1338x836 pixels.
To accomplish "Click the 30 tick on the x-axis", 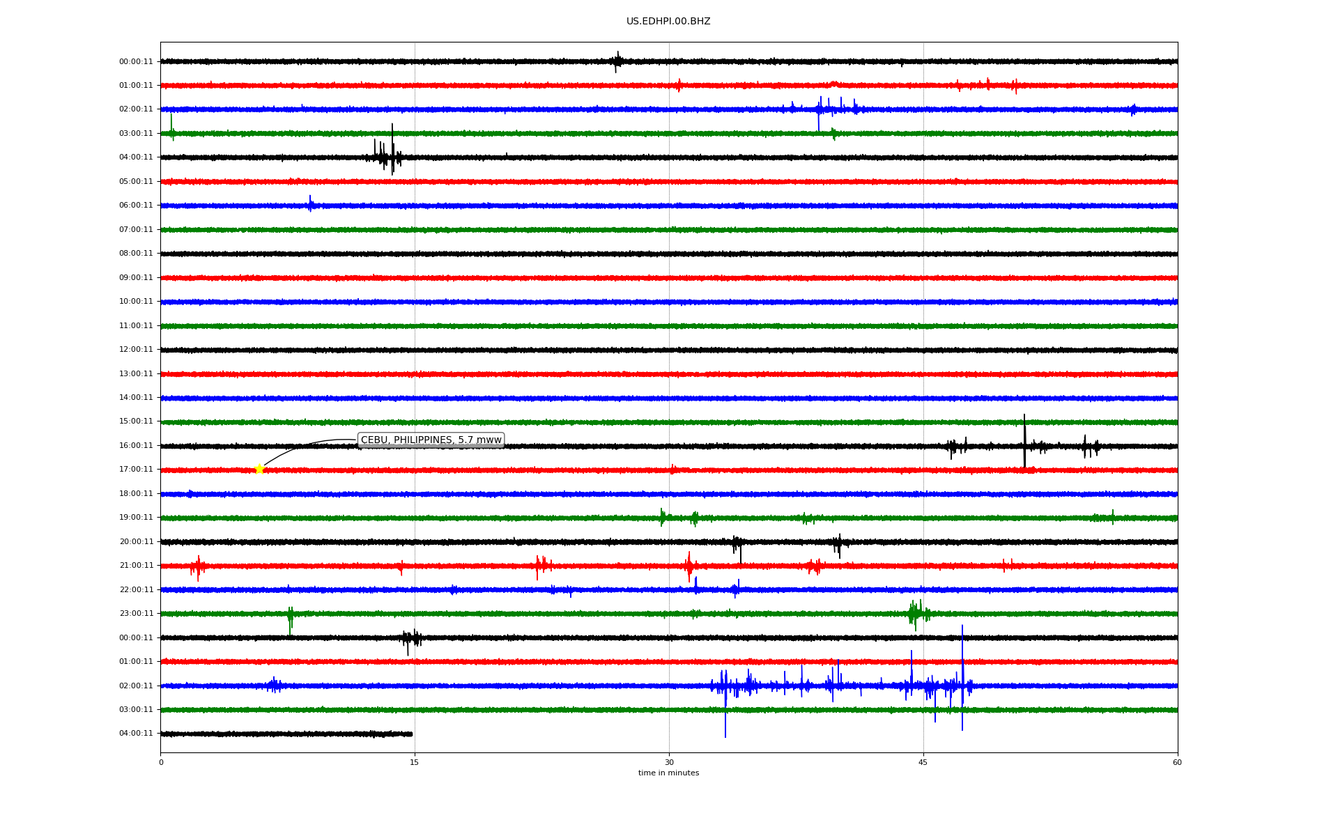I will click(669, 762).
